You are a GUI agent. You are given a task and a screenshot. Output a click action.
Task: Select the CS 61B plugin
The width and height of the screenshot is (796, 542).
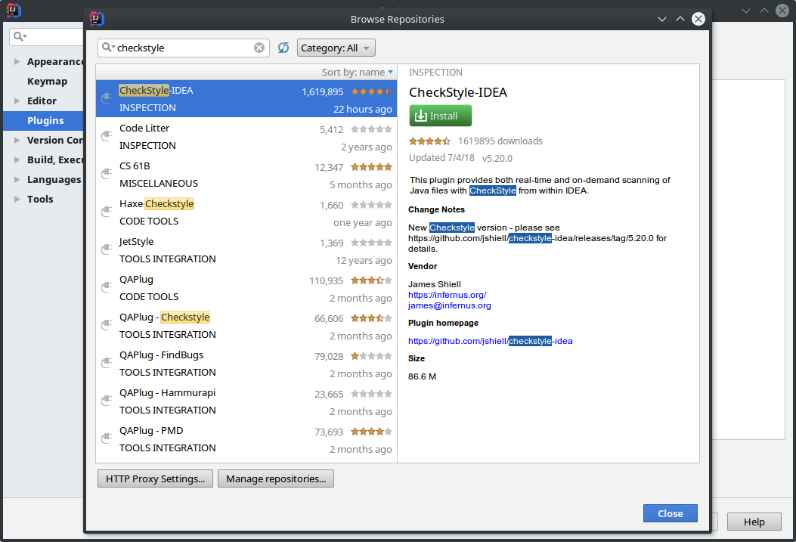pos(246,174)
